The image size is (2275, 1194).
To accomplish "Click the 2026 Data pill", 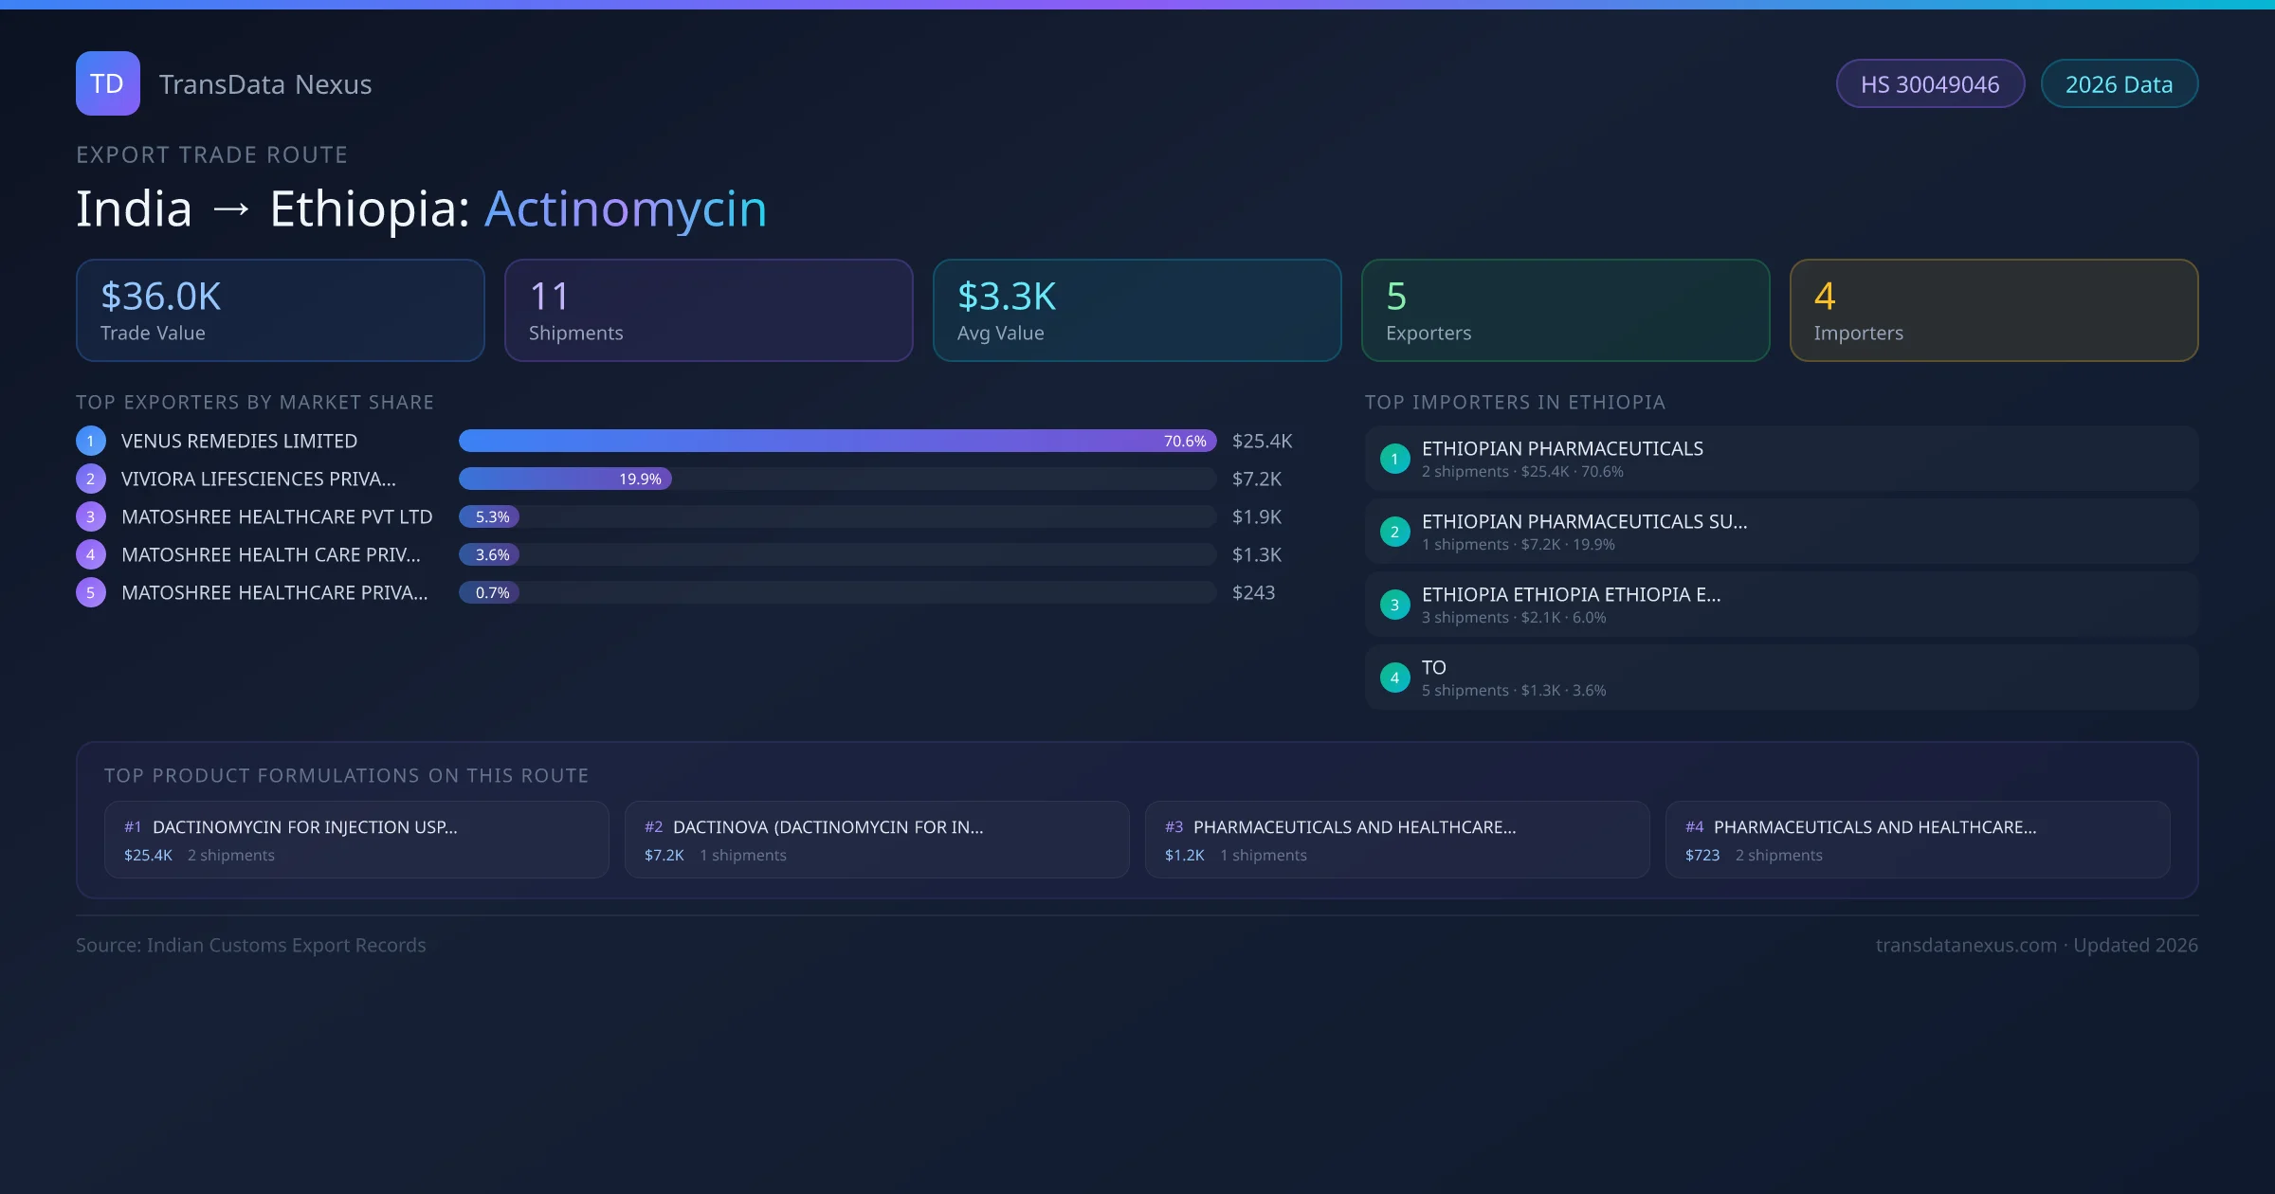I will coord(2119,84).
